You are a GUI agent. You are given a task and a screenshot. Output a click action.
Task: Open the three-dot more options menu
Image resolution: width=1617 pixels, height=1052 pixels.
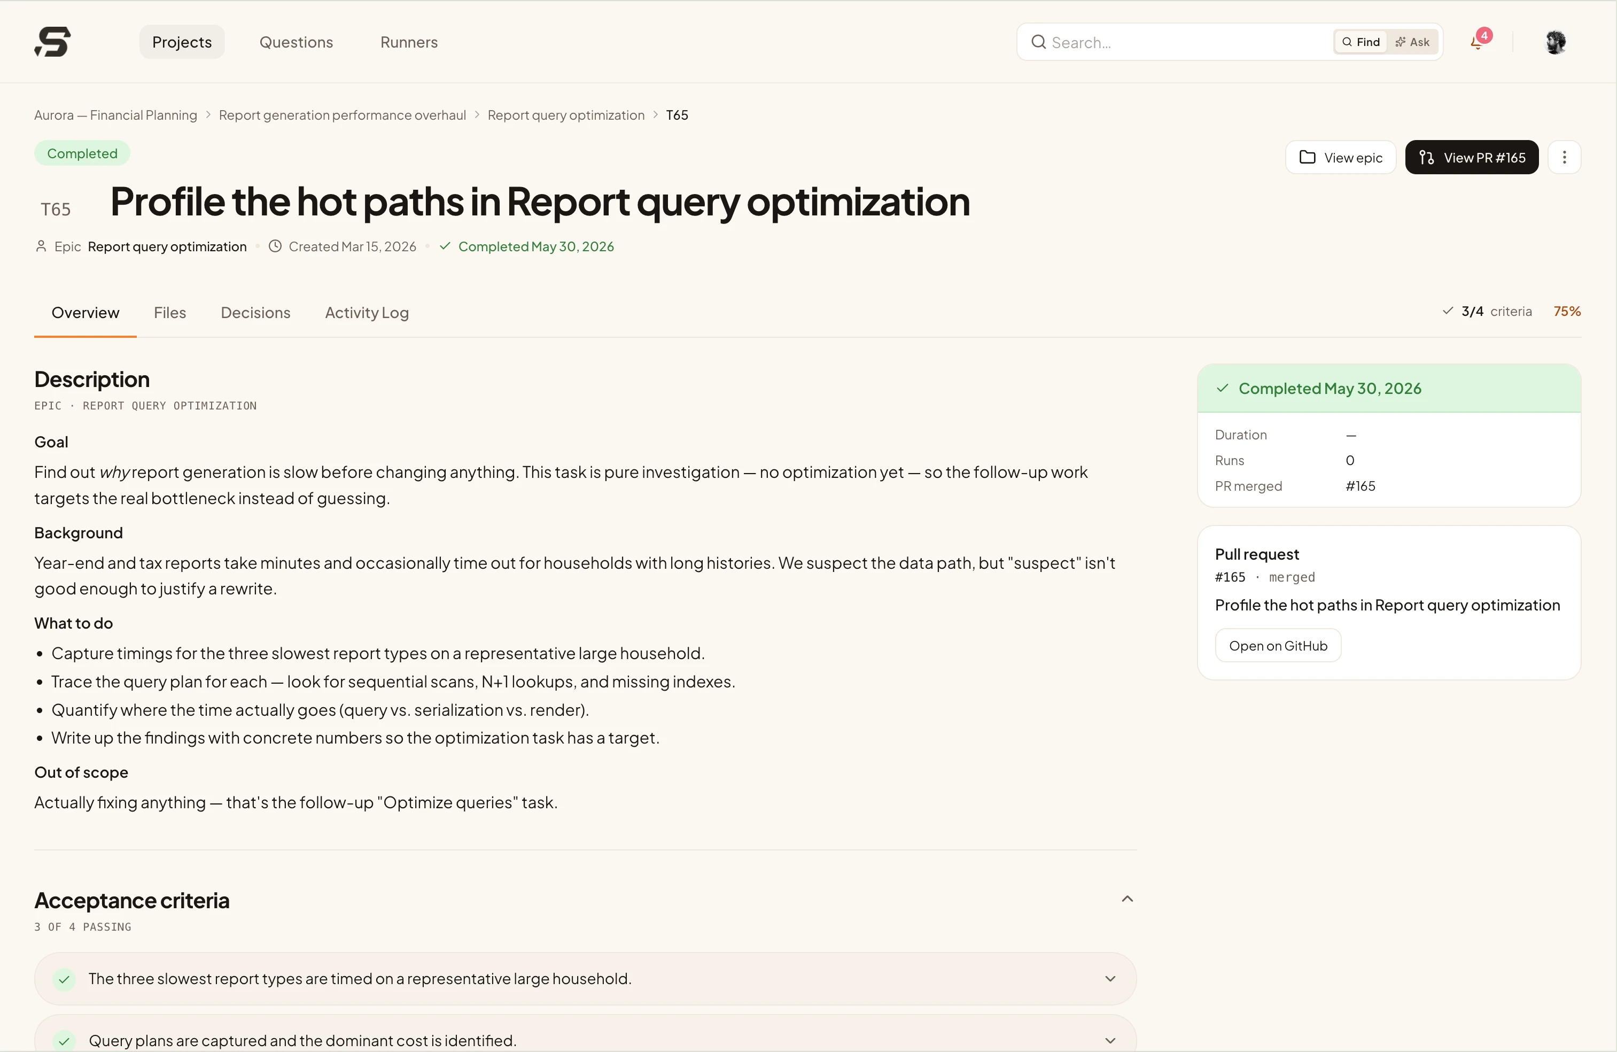(1564, 158)
